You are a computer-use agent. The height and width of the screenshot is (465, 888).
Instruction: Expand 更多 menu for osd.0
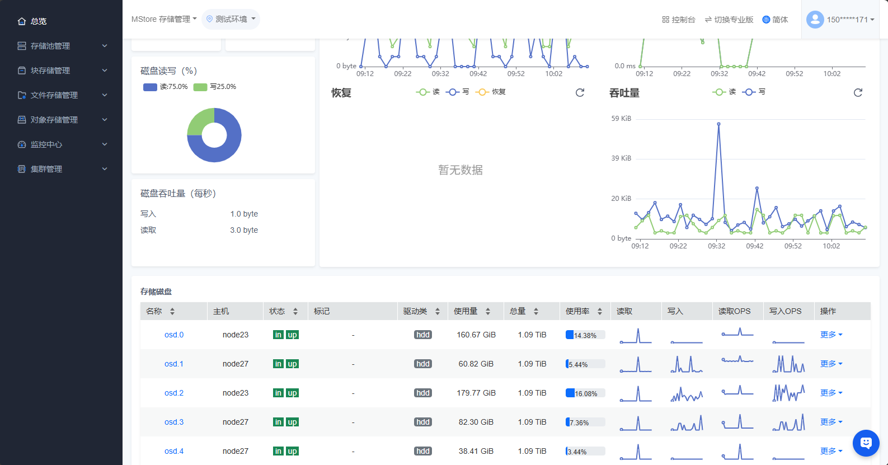[831, 335]
